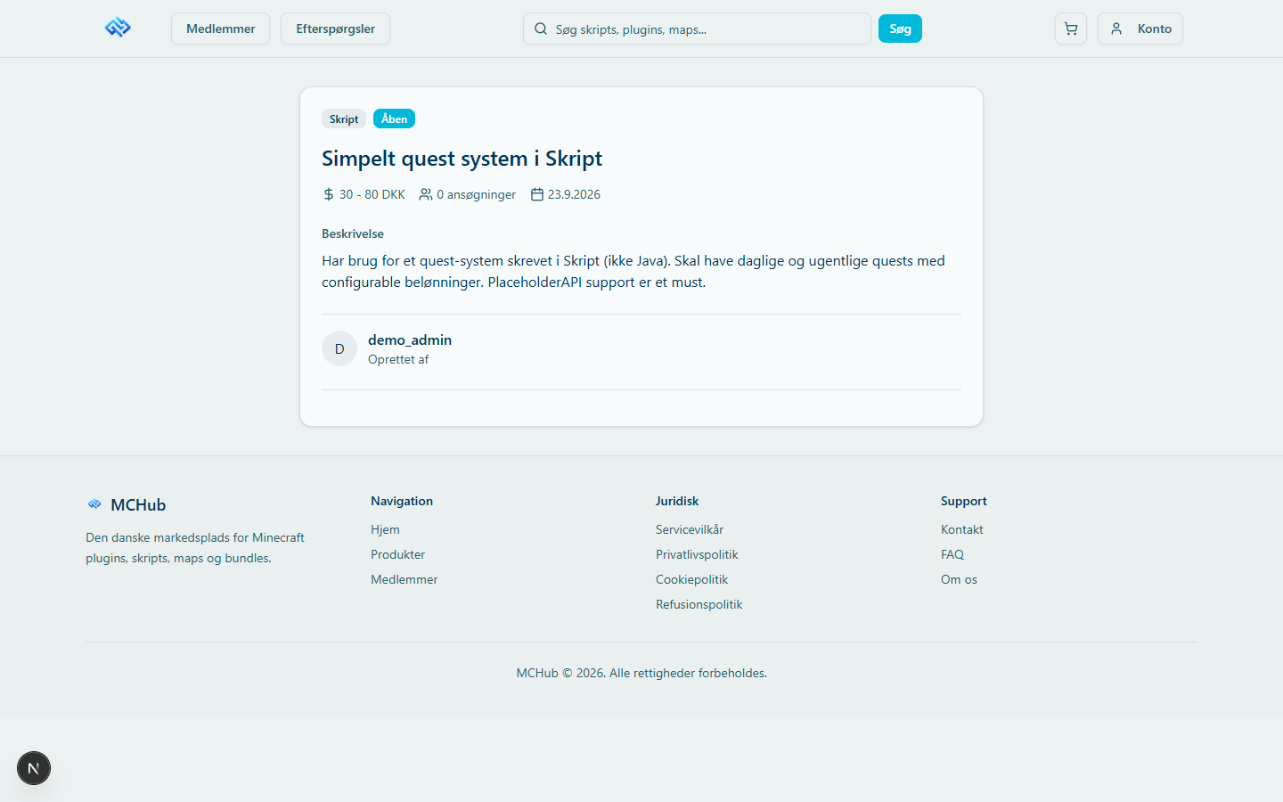Open Servicevilkår legal page
This screenshot has width=1283, height=802.
tap(690, 529)
